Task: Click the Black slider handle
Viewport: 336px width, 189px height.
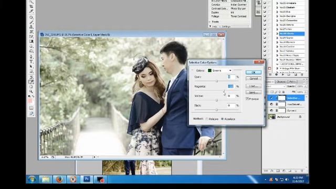Action: coord(217,110)
